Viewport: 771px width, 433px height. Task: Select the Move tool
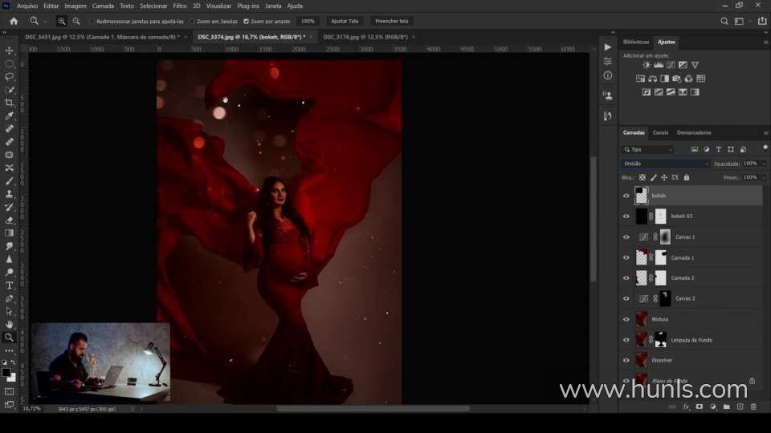(10, 51)
